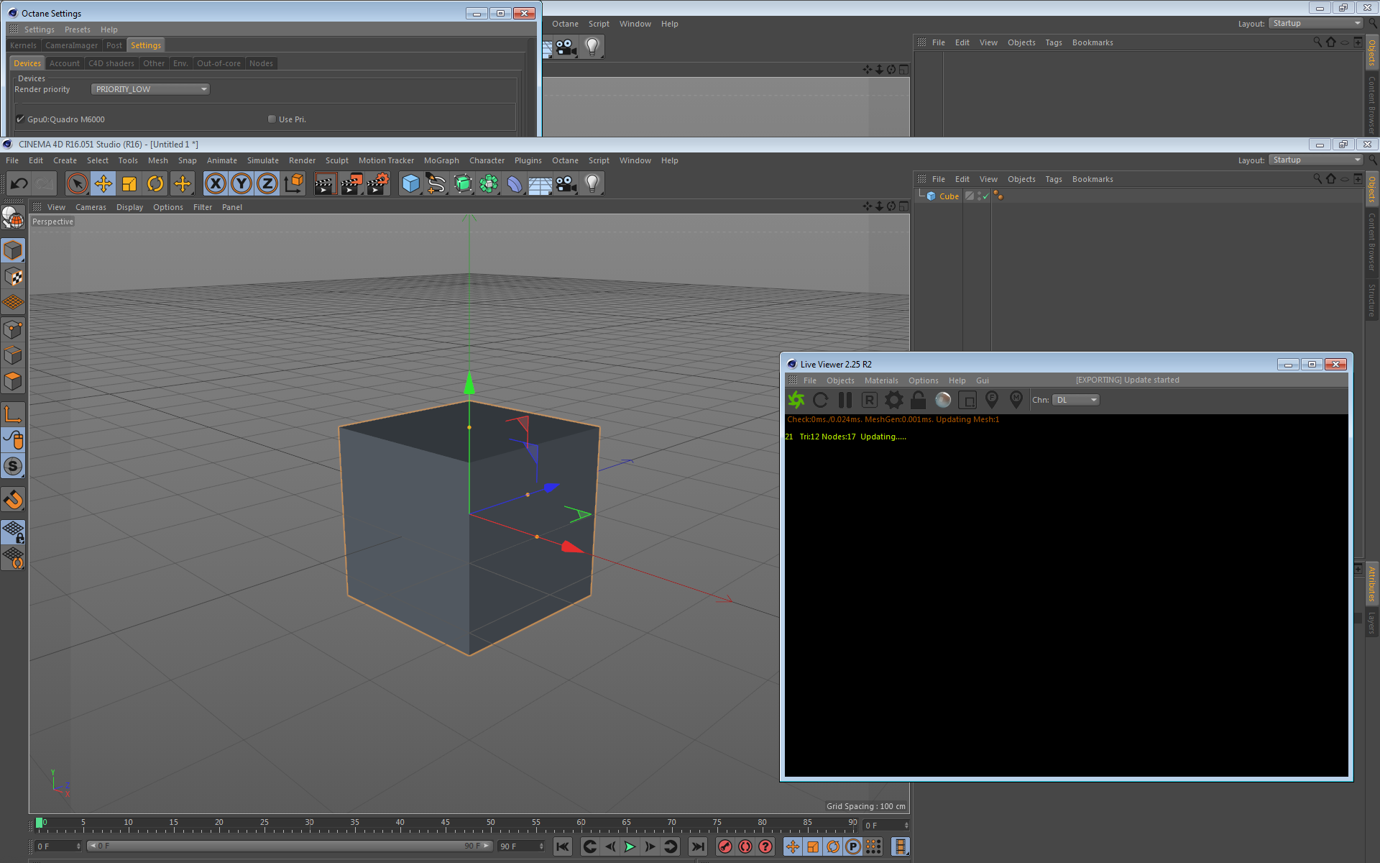This screenshot has height=863, width=1380.
Task: Select the Rotate tool
Action: (x=155, y=184)
